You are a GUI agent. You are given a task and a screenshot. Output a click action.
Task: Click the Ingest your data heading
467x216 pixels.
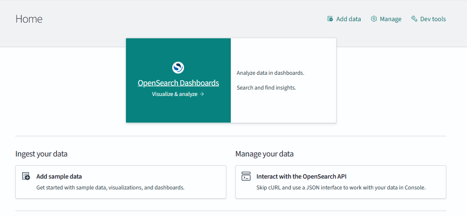point(41,154)
